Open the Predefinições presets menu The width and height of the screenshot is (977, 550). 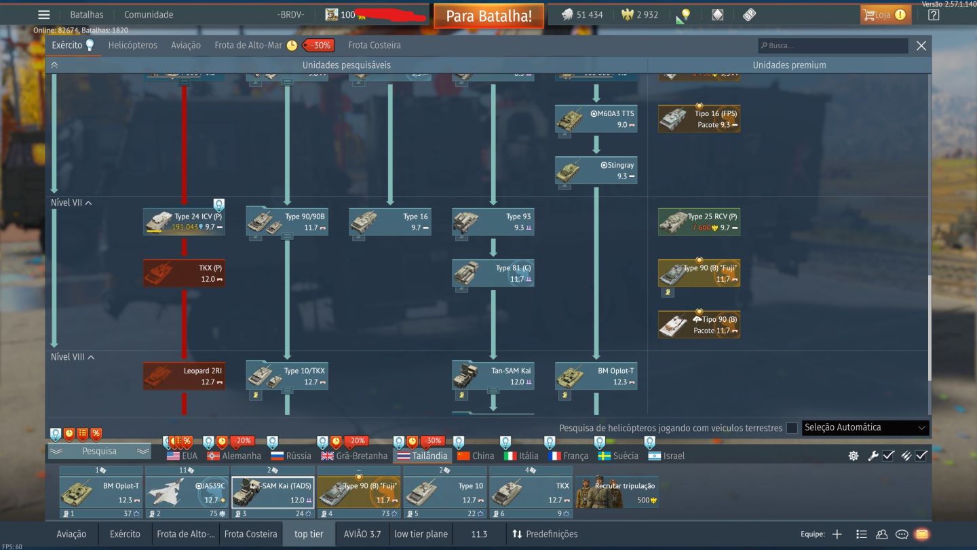pos(545,534)
